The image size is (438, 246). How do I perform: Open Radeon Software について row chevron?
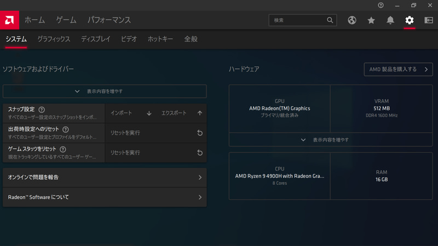pos(200,197)
